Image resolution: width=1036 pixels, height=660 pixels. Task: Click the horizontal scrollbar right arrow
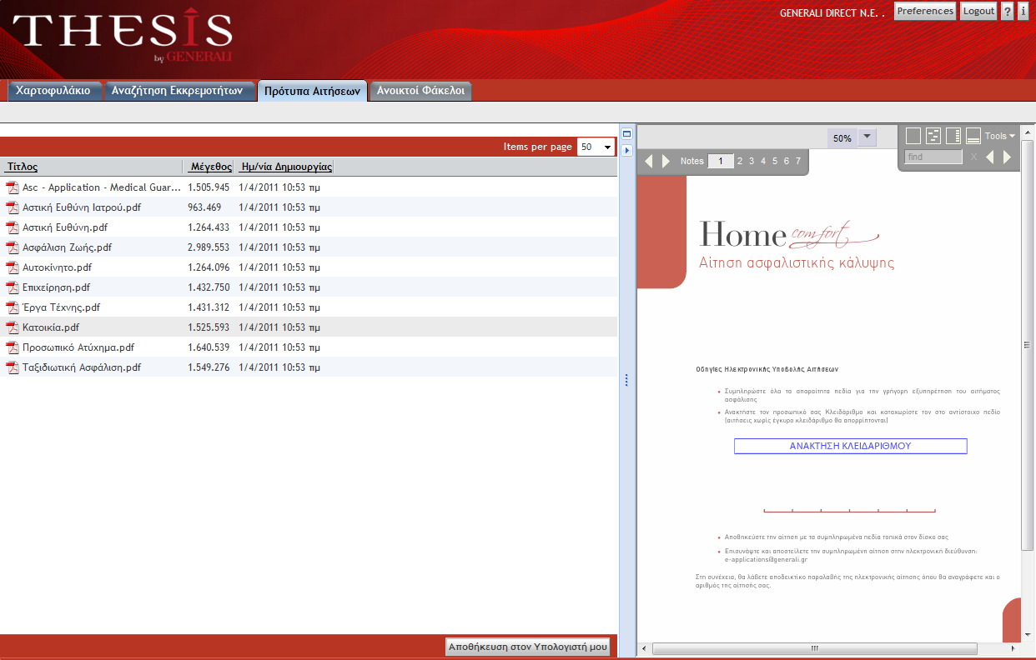[x=1013, y=648]
